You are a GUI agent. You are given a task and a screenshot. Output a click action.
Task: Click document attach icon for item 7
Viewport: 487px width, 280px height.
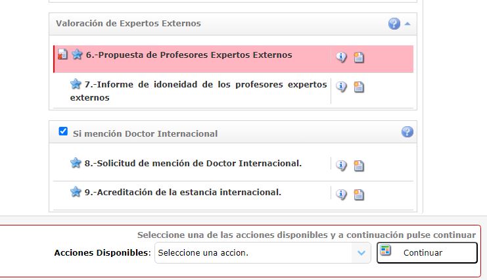(359, 87)
